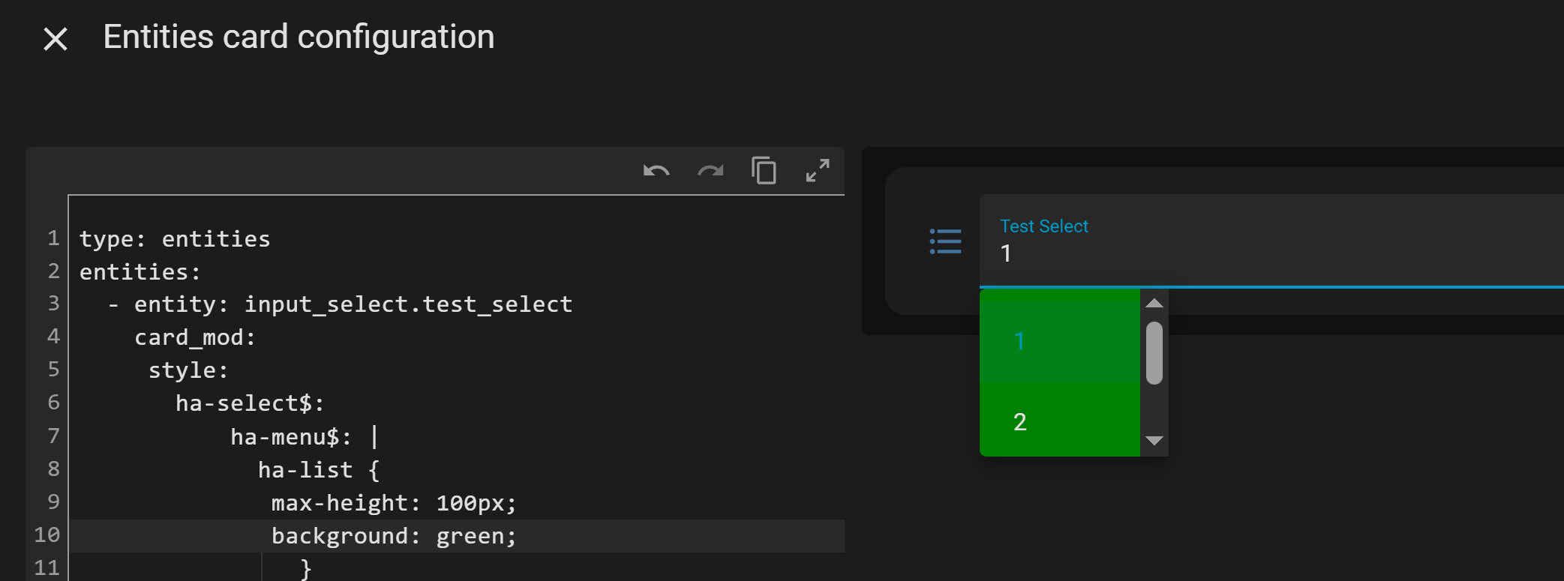Select option 1 in the dropdown list

tap(1060, 341)
